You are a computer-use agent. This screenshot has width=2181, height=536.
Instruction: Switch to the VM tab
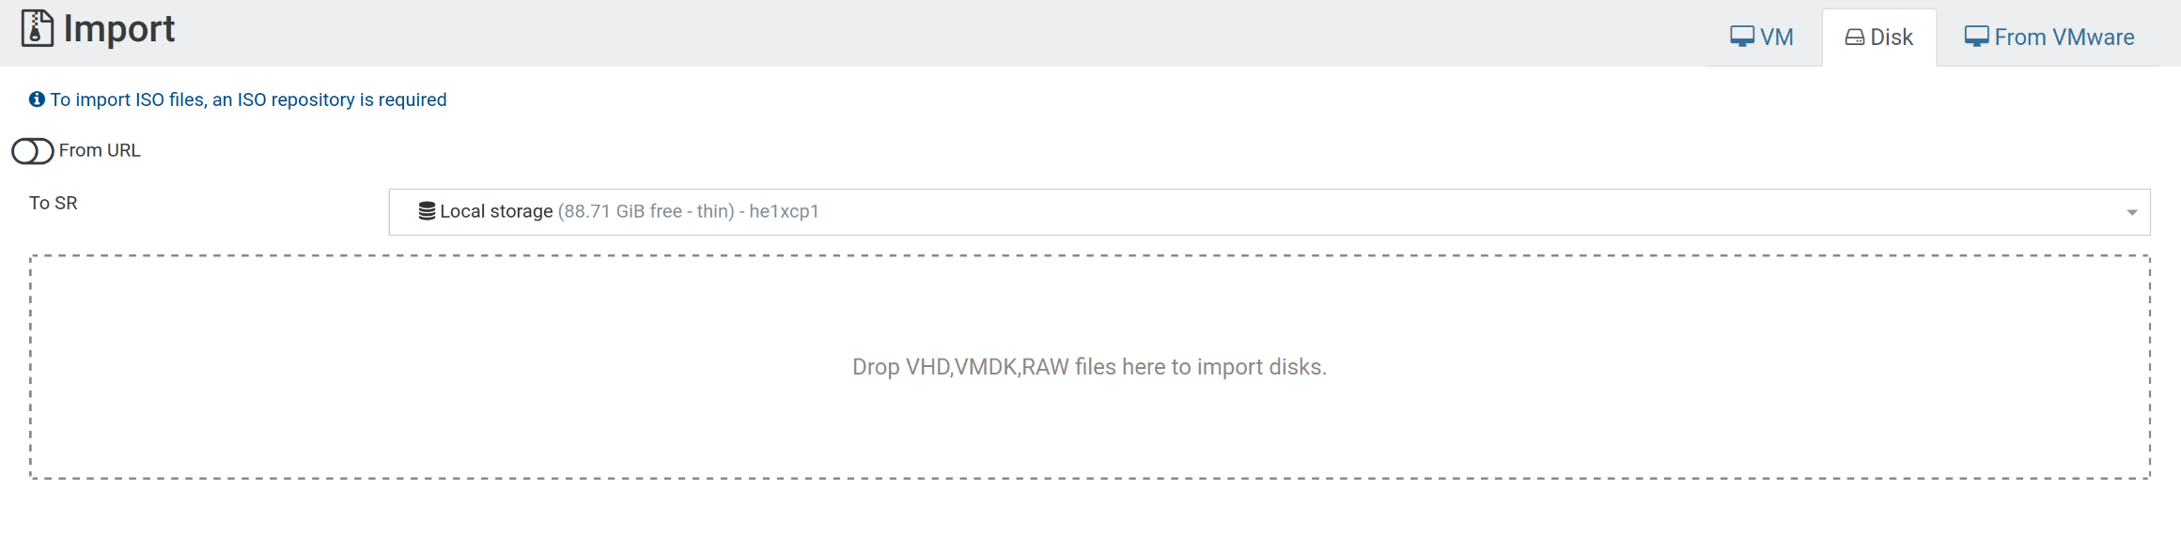(x=1762, y=38)
